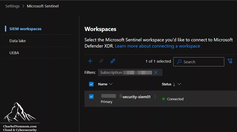Open the Data lake section
Viewport: 237px width, 132px height.
pyautogui.click(x=18, y=41)
